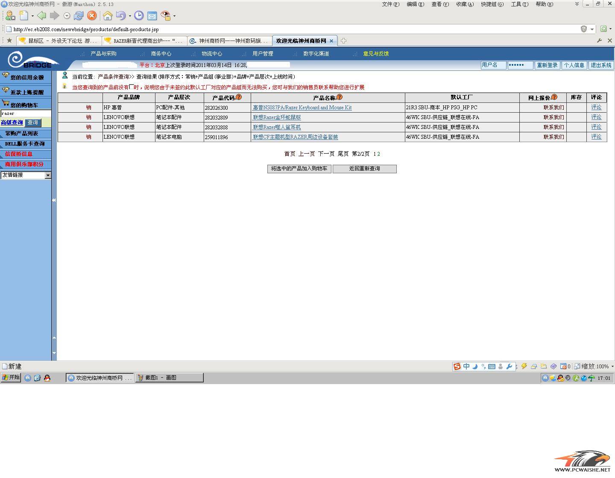Screen dimensions: 615x478
Task: Open the zoom level 缩放 dropdown arrow
Action: 612,367
